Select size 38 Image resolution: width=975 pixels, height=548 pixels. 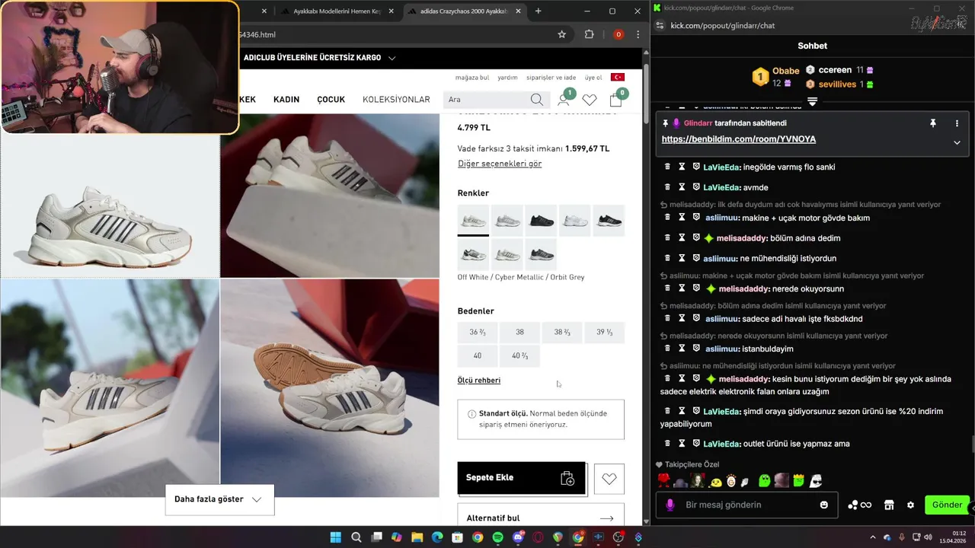519,333
